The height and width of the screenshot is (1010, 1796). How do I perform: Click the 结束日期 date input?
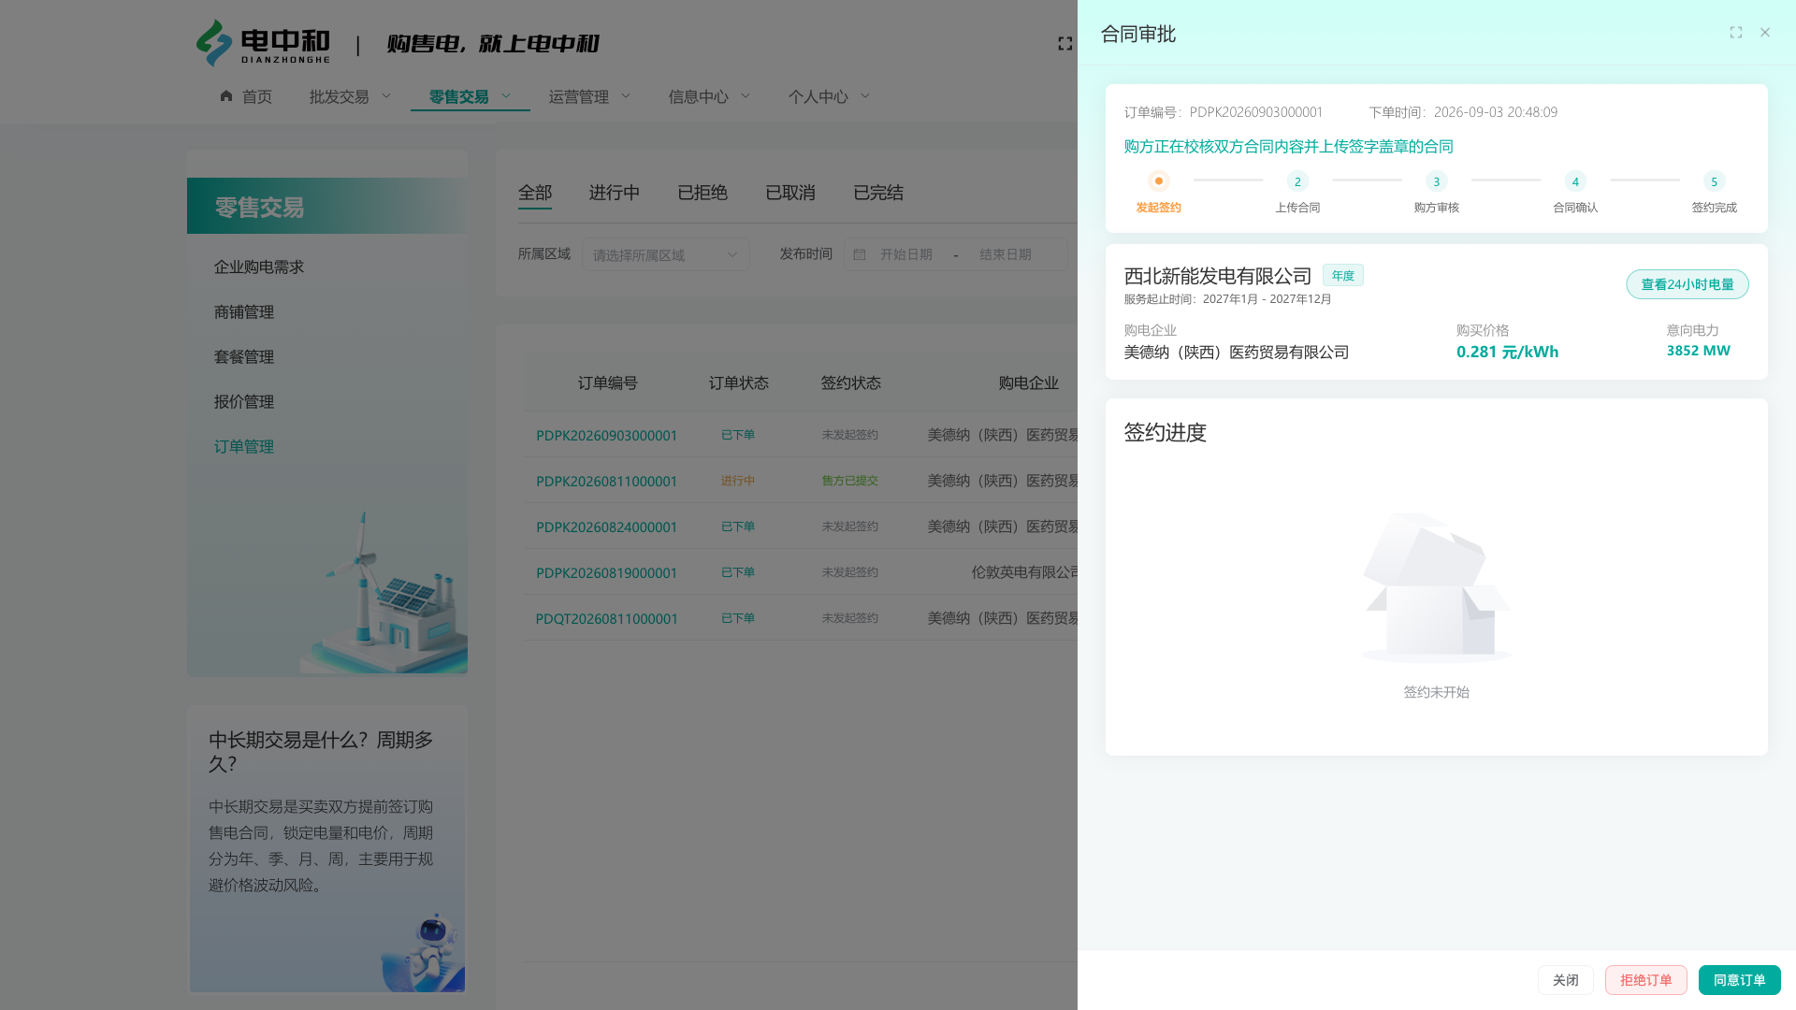pos(1005,254)
